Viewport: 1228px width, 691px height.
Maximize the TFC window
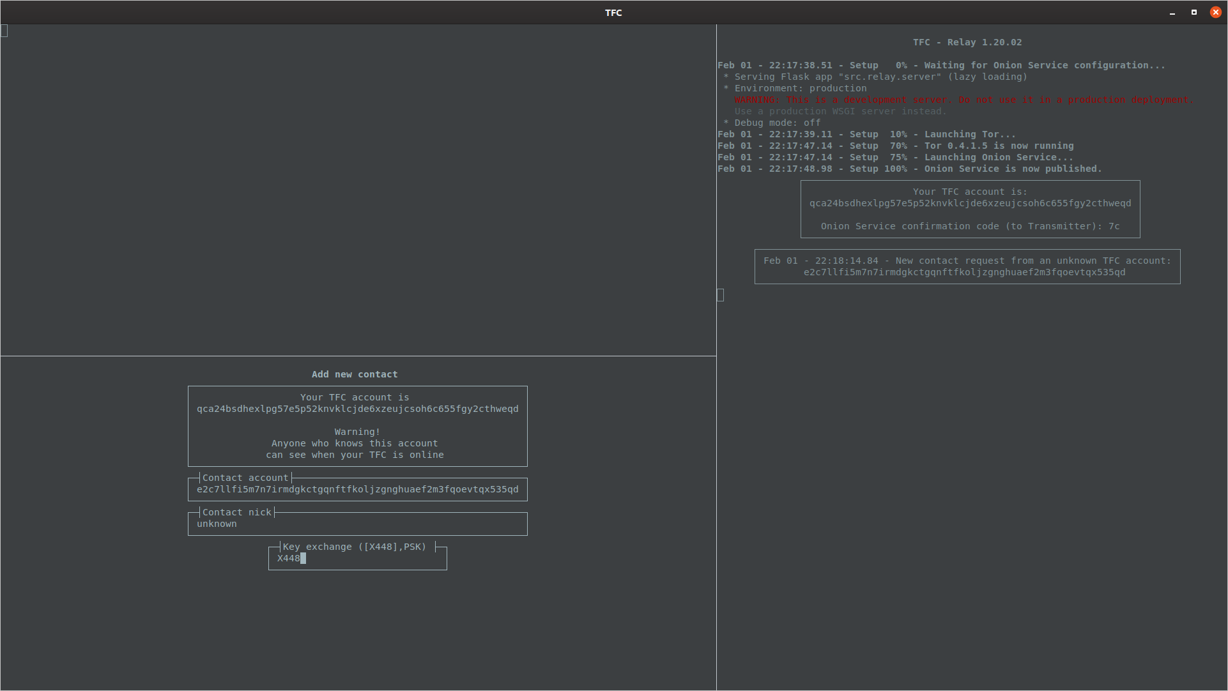(1193, 12)
